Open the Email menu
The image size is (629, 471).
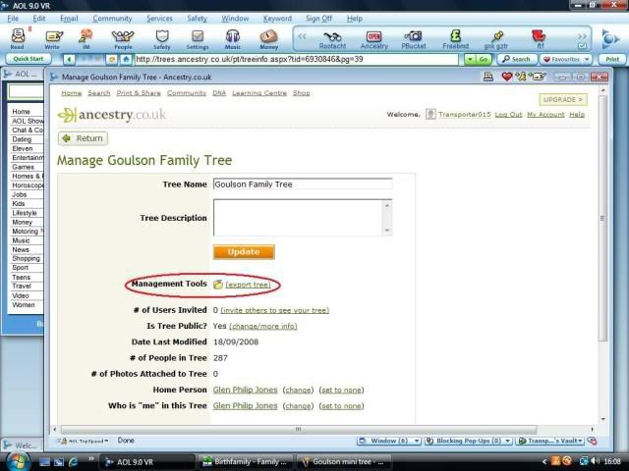pyautogui.click(x=69, y=19)
